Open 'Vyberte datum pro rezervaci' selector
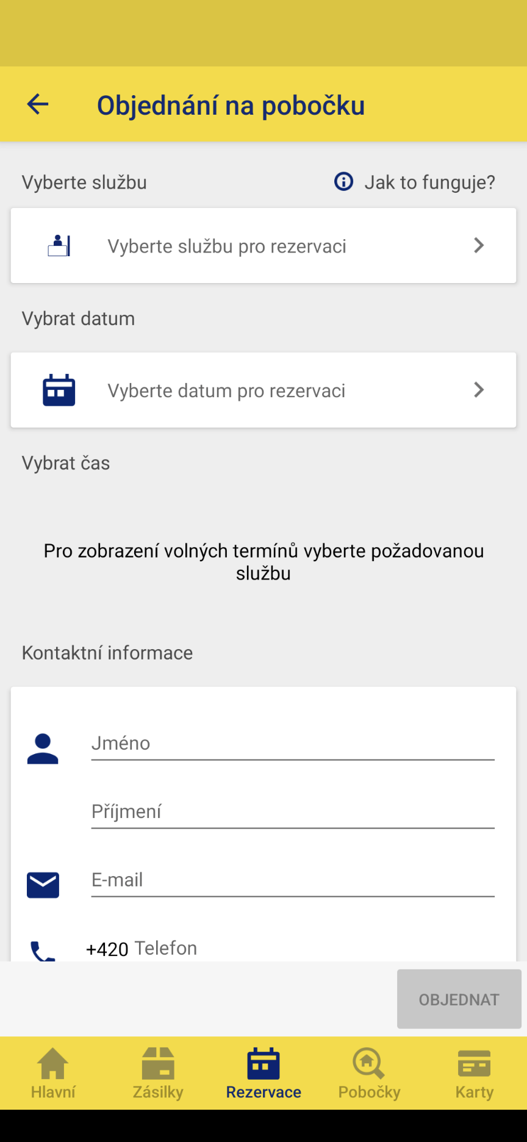Screen dimensions: 527x1142 [263, 390]
